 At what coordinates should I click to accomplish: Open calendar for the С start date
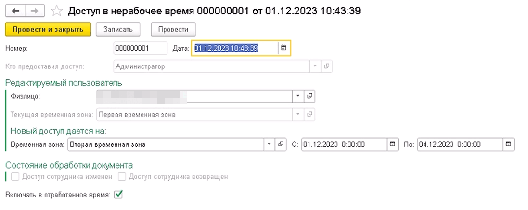[x=393, y=144]
